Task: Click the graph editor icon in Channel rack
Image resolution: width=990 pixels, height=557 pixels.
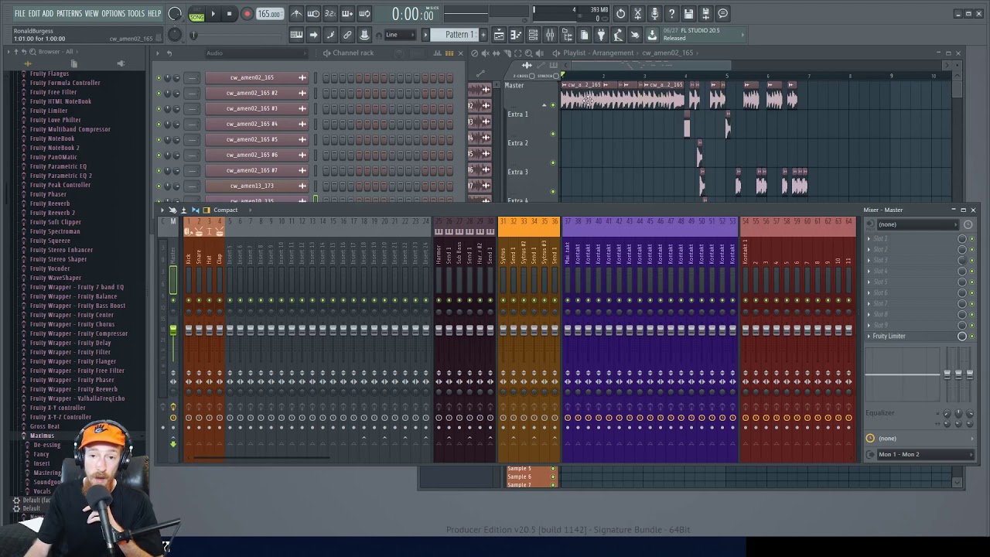Action: point(437,53)
